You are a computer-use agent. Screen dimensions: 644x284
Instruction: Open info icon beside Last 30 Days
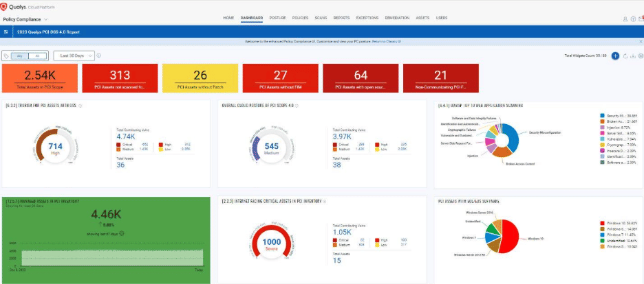[99, 56]
